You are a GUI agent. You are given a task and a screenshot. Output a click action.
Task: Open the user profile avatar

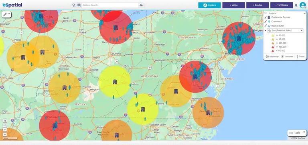pos(302,5)
